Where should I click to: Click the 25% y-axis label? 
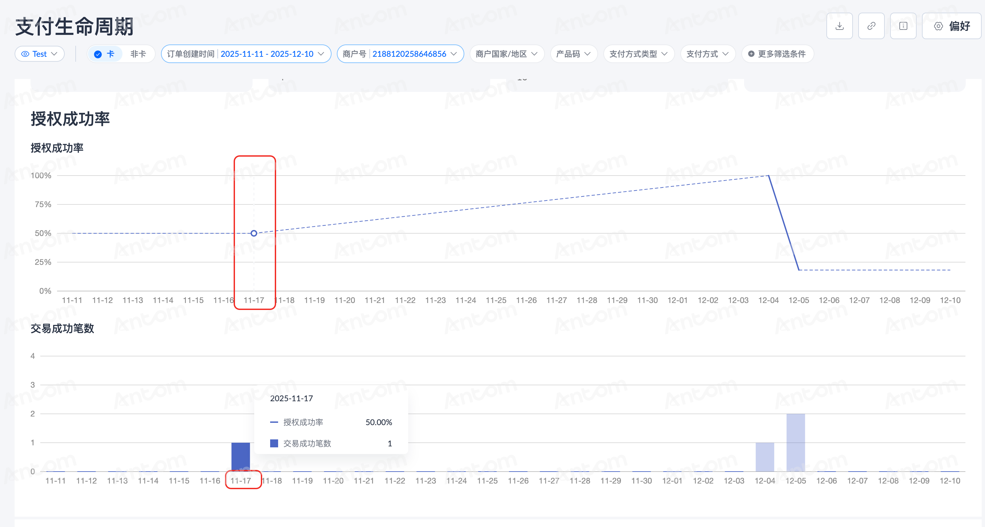pos(43,262)
